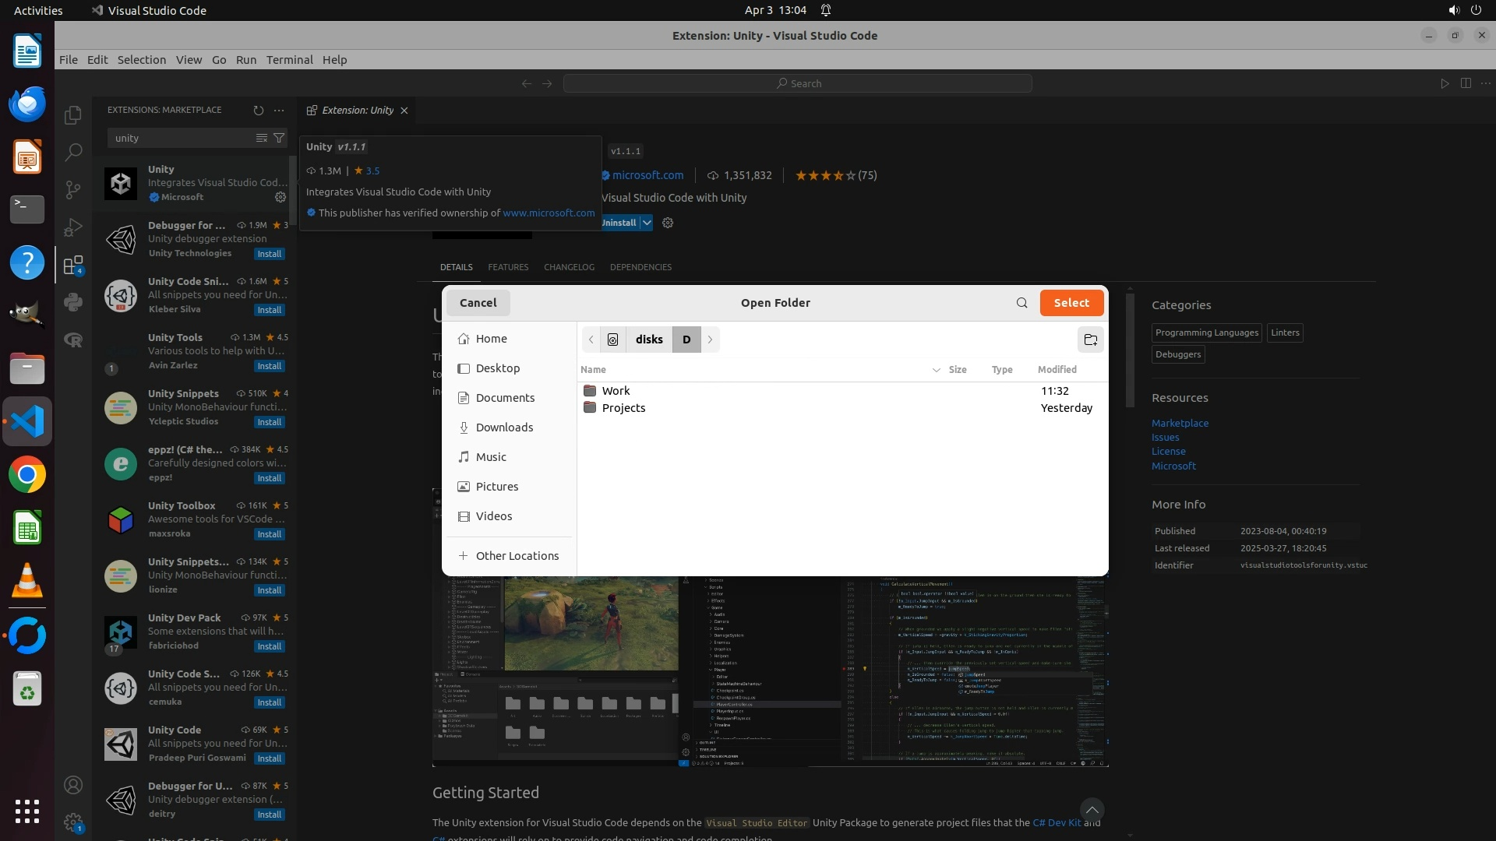The image size is (1496, 841).
Task: Click search icon in Open Folder dialog
Action: (x=1021, y=303)
